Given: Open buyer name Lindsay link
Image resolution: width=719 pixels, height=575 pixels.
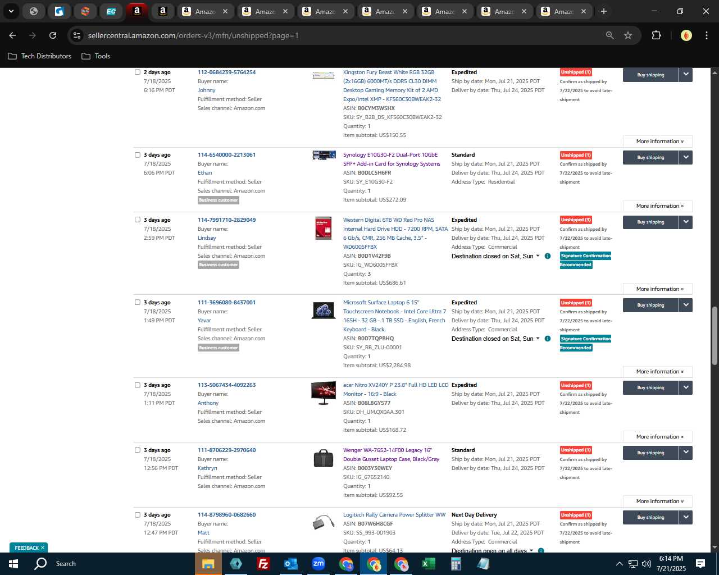Looking at the screenshot, I should tap(207, 238).
